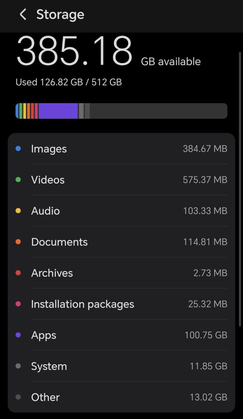Open the Apps storage details

[121, 335]
